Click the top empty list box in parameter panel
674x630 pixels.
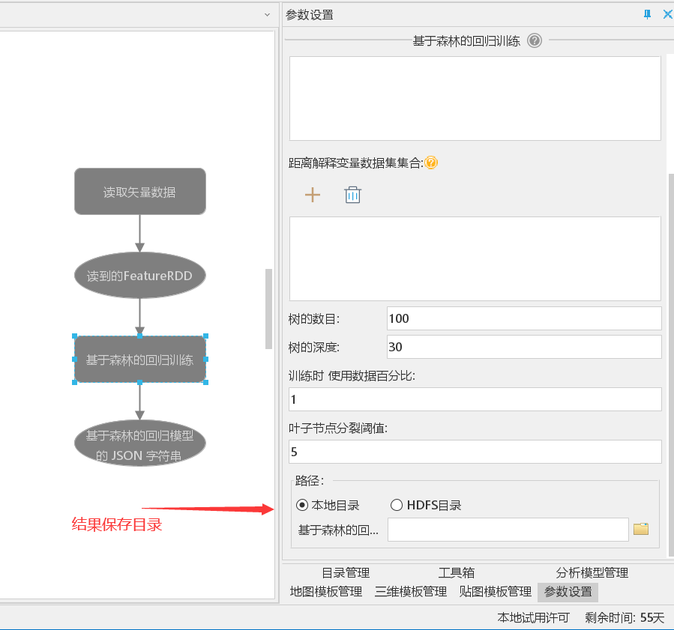pyautogui.click(x=475, y=98)
